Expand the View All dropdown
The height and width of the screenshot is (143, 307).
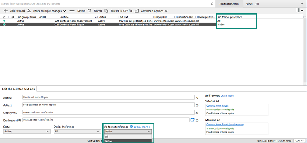click(x=302, y=4)
